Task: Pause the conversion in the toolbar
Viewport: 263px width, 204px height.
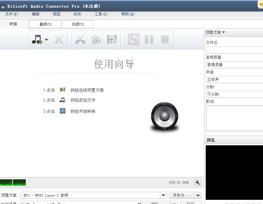Action: (149, 39)
